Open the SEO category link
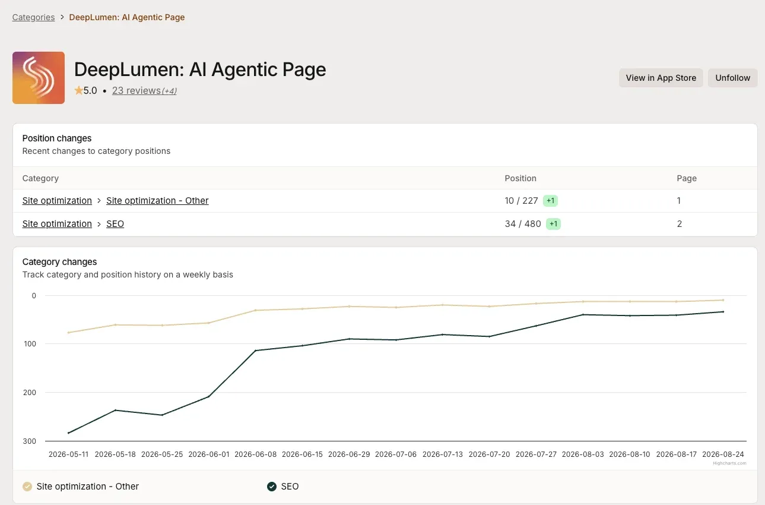This screenshot has height=505, width=765. pyautogui.click(x=115, y=224)
